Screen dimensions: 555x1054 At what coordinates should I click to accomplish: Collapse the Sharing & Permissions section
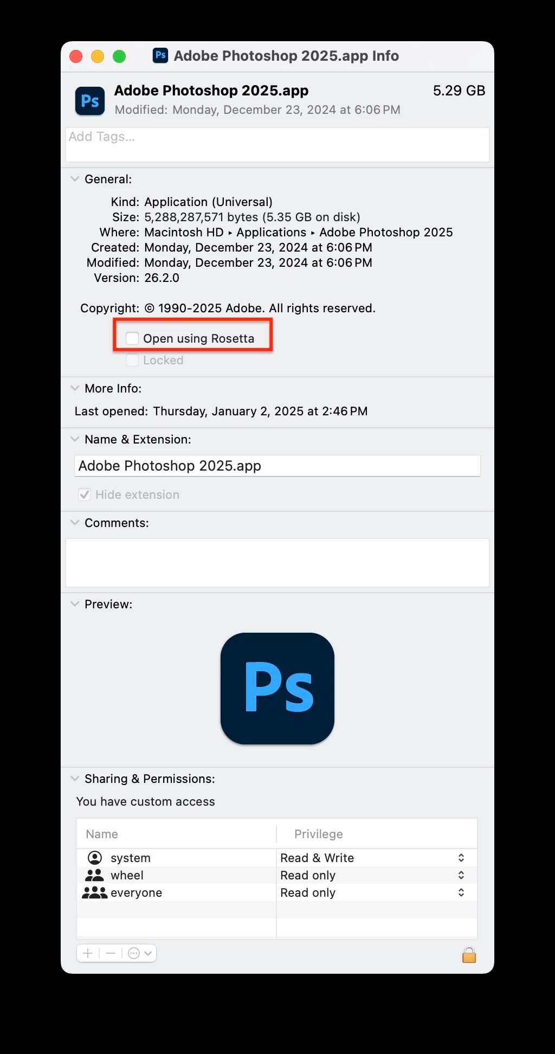75,779
